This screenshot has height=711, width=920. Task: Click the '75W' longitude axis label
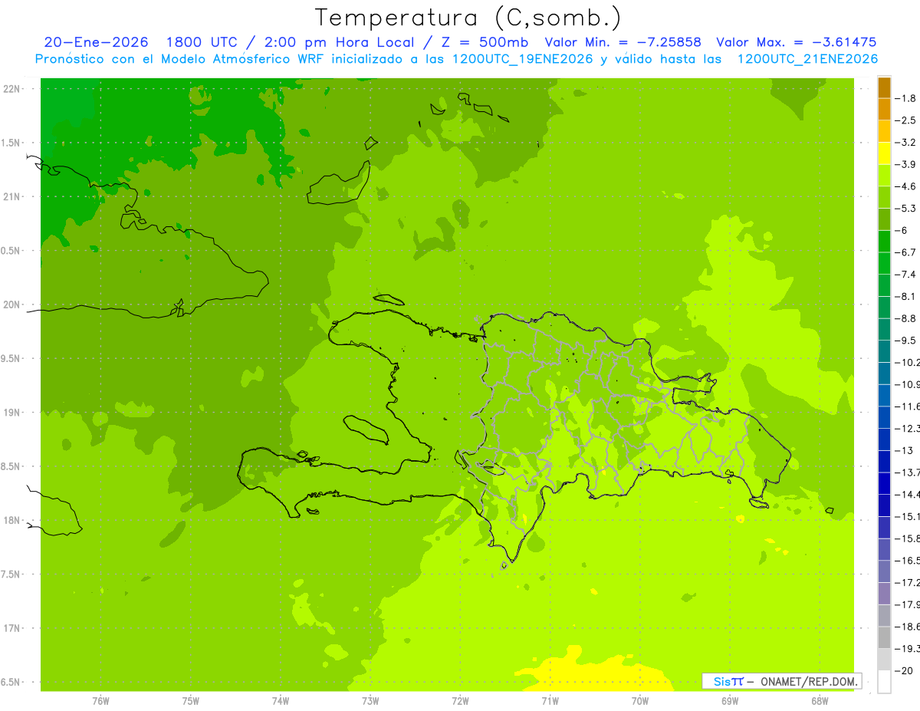[x=190, y=701]
